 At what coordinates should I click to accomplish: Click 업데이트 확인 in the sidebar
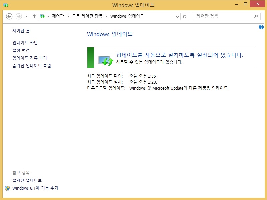click(x=25, y=43)
